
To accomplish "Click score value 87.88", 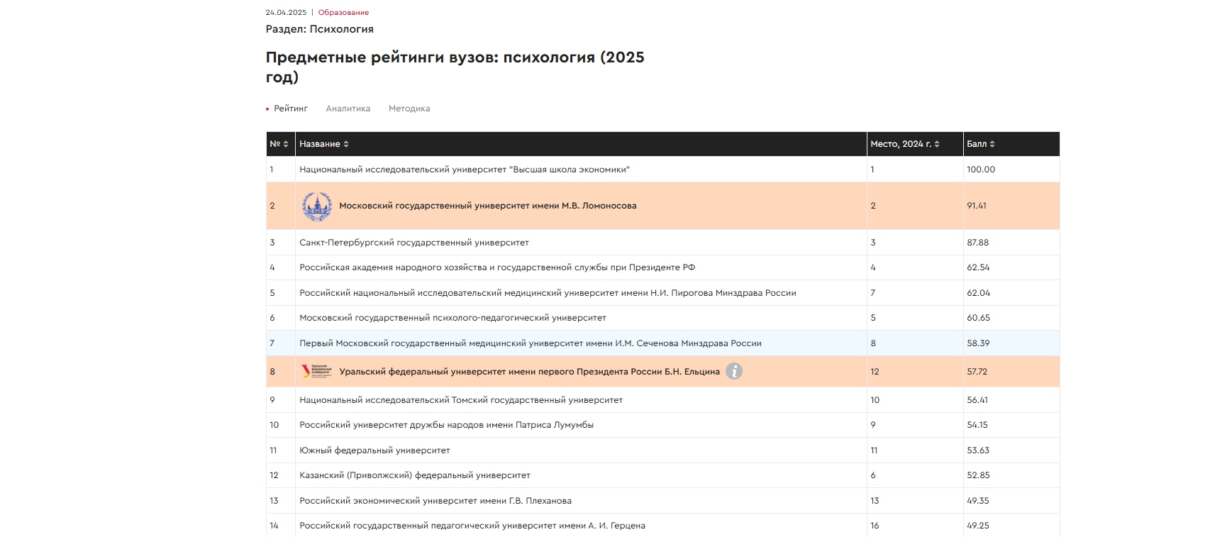I will tap(977, 243).
